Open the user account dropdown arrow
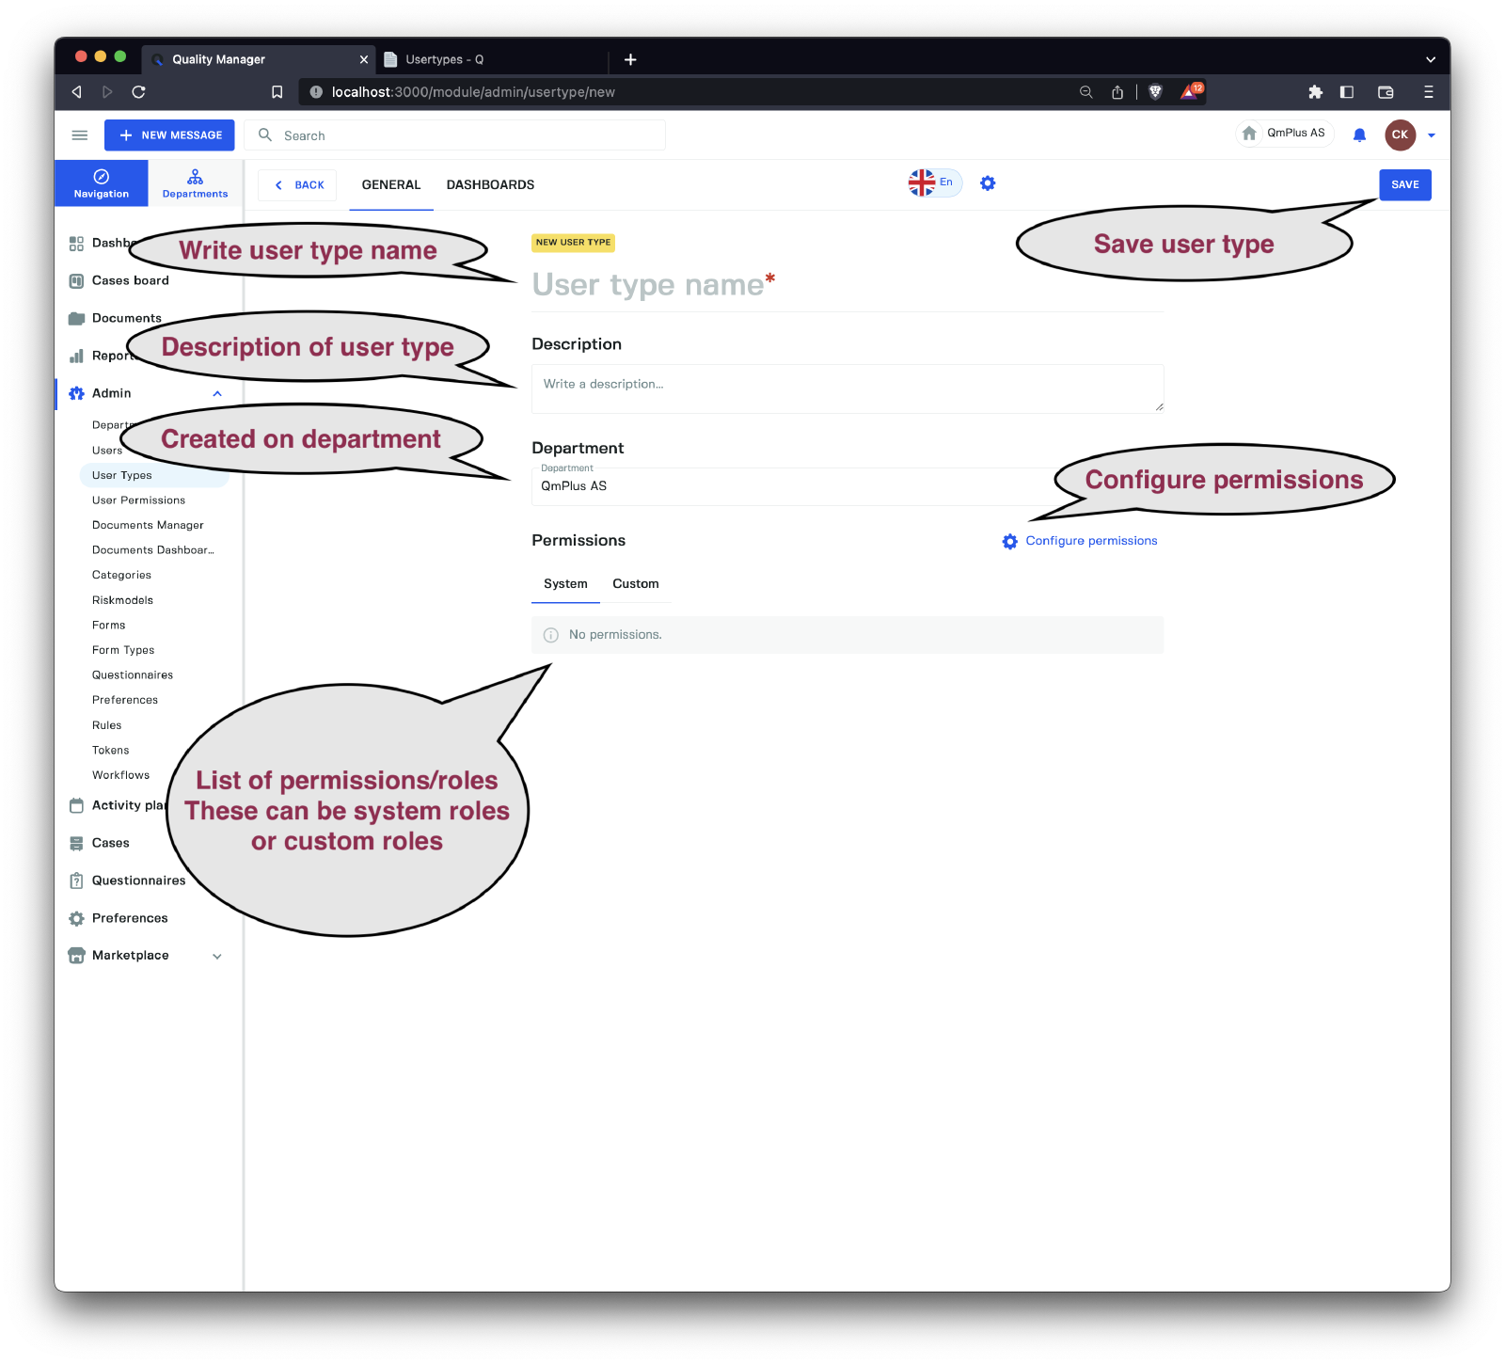The width and height of the screenshot is (1505, 1364). coord(1432,135)
